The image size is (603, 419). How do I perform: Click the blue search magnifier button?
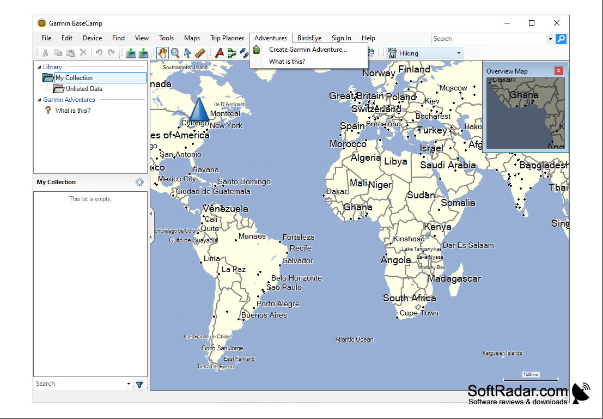tap(561, 39)
